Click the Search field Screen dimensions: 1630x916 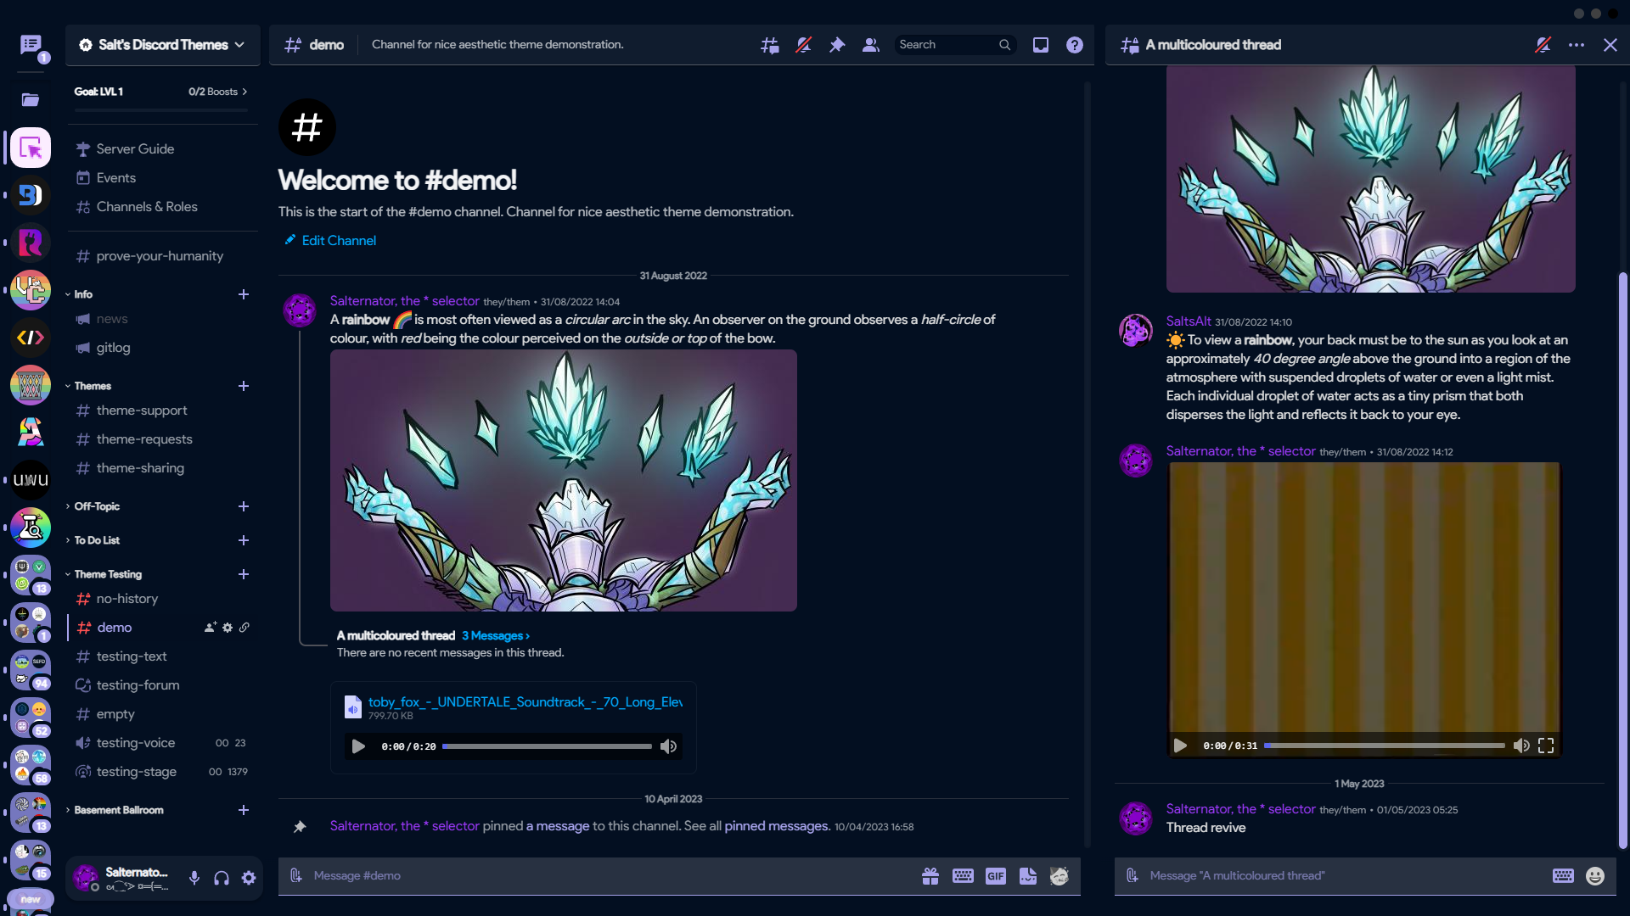tap(947, 44)
